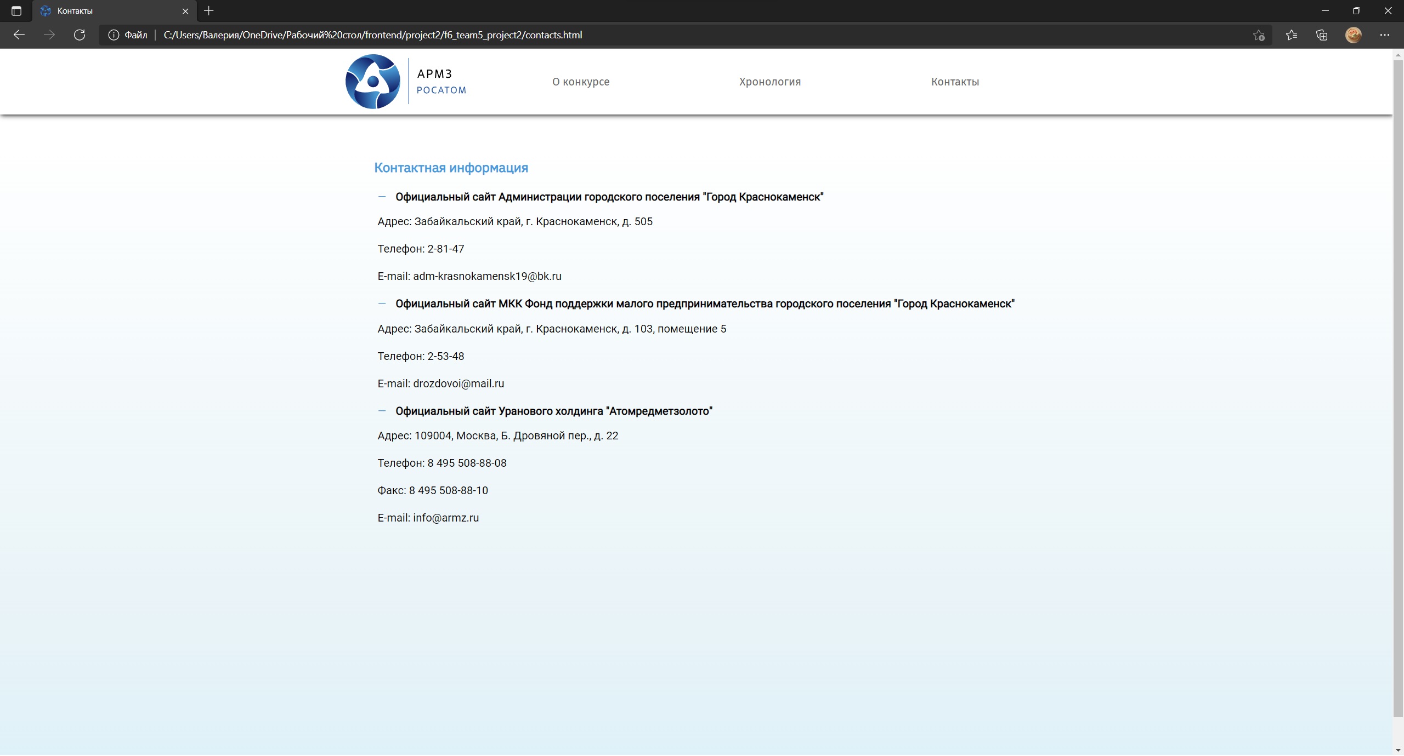Image resolution: width=1404 pixels, height=756 pixels.
Task: Close the Контакты tab
Action: coord(186,11)
